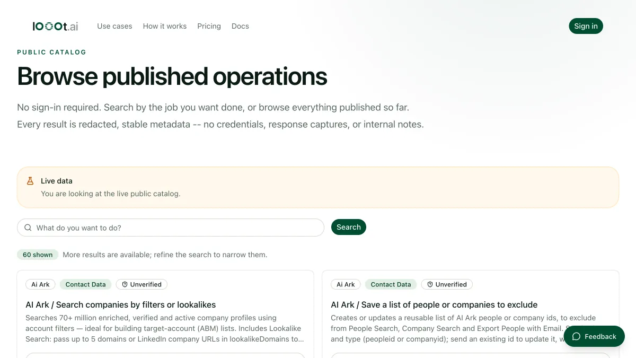636x358 pixels.
Task: Click the description 'Searches 70+ million enriched, verified...'
Action: pos(165,328)
